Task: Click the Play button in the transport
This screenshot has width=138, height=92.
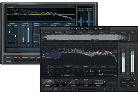Action: (x=77, y=28)
